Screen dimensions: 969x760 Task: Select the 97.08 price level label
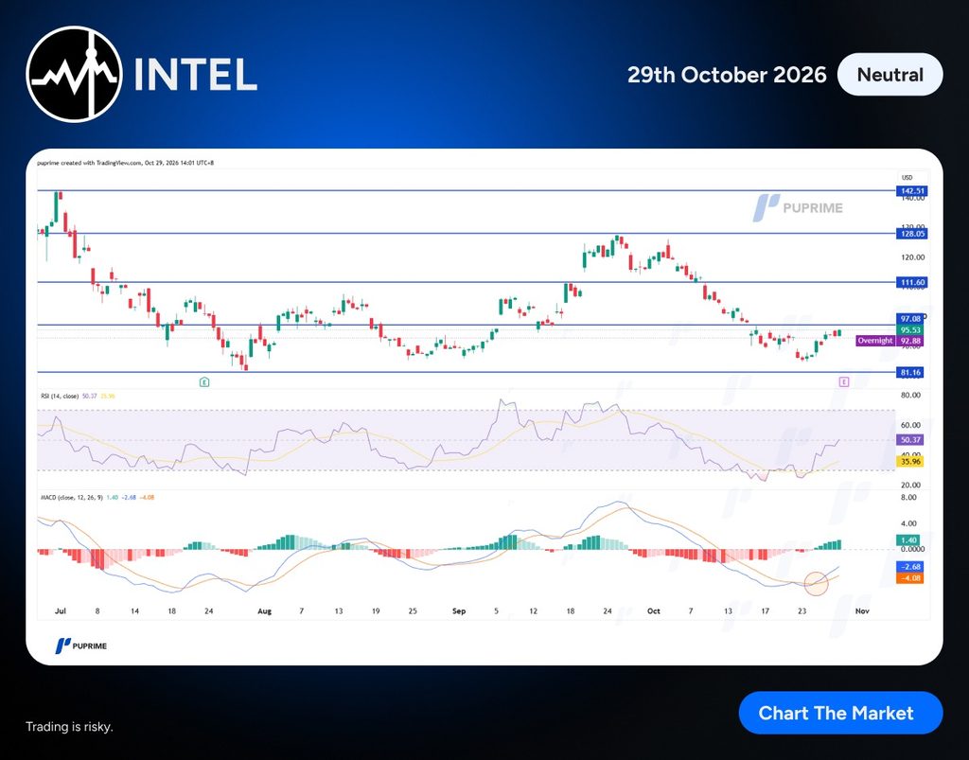(910, 319)
